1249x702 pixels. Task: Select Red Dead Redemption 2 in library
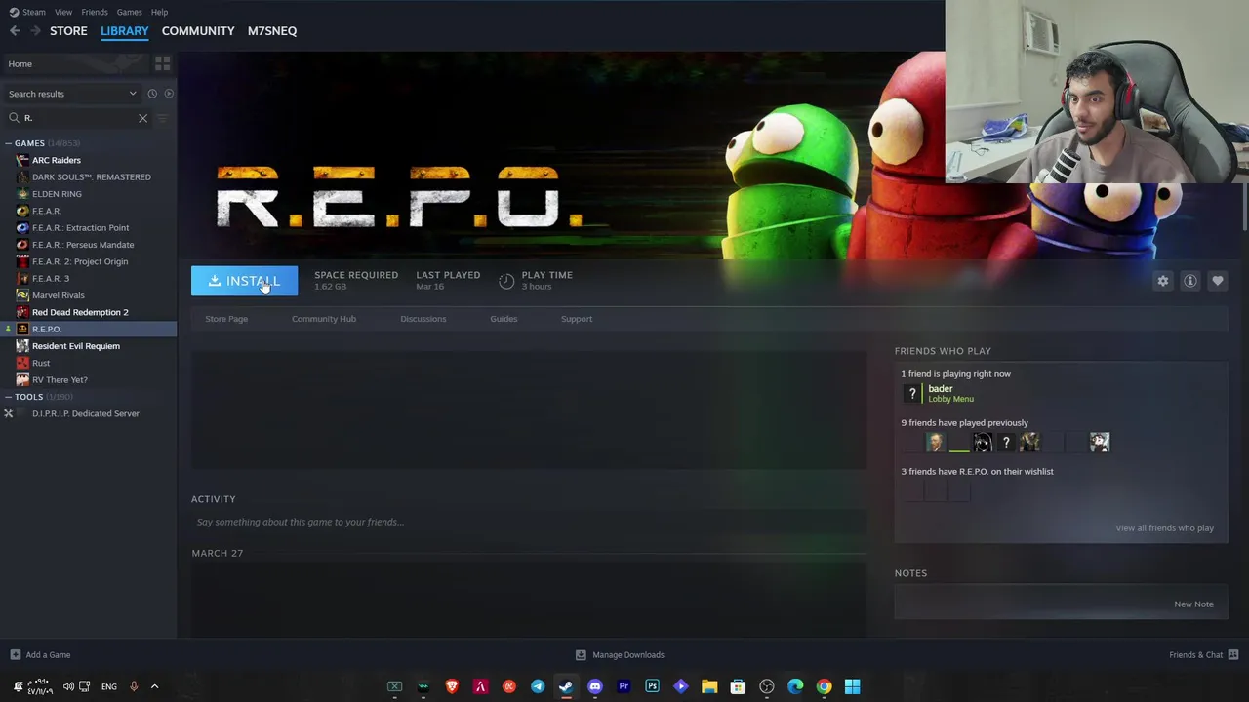[80, 312]
